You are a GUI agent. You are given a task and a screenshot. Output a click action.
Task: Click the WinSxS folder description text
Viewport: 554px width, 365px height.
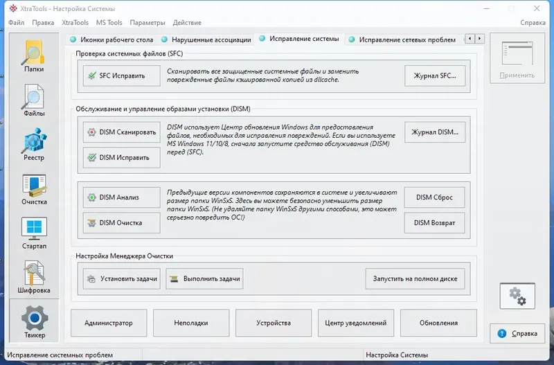pos(282,205)
